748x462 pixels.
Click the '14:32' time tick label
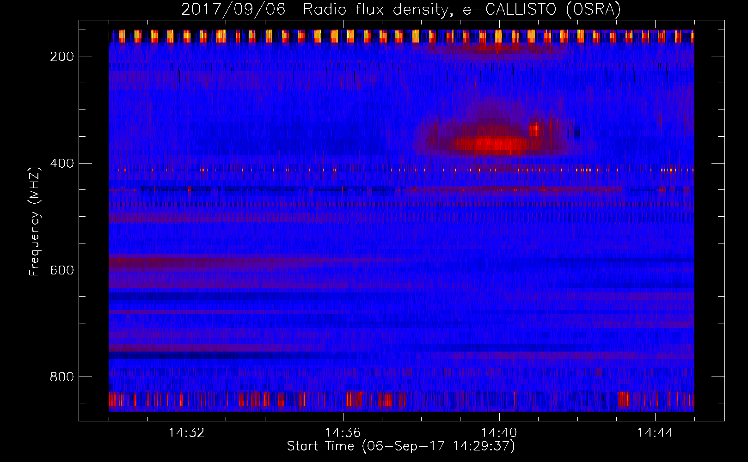click(187, 433)
